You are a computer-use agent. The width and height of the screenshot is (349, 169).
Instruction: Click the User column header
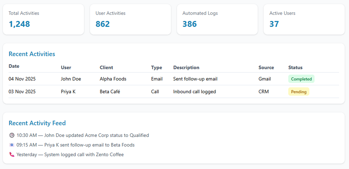click(x=66, y=68)
